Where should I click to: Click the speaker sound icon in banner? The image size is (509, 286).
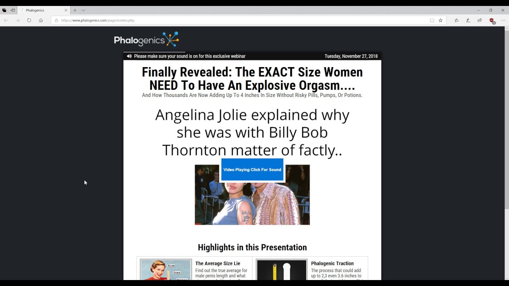[x=129, y=56]
